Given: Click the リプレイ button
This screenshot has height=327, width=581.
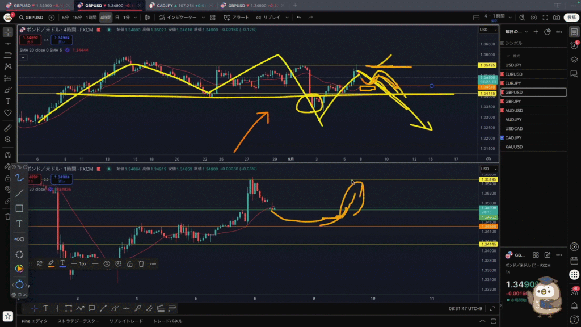Looking at the screenshot, I should click(x=268, y=18).
